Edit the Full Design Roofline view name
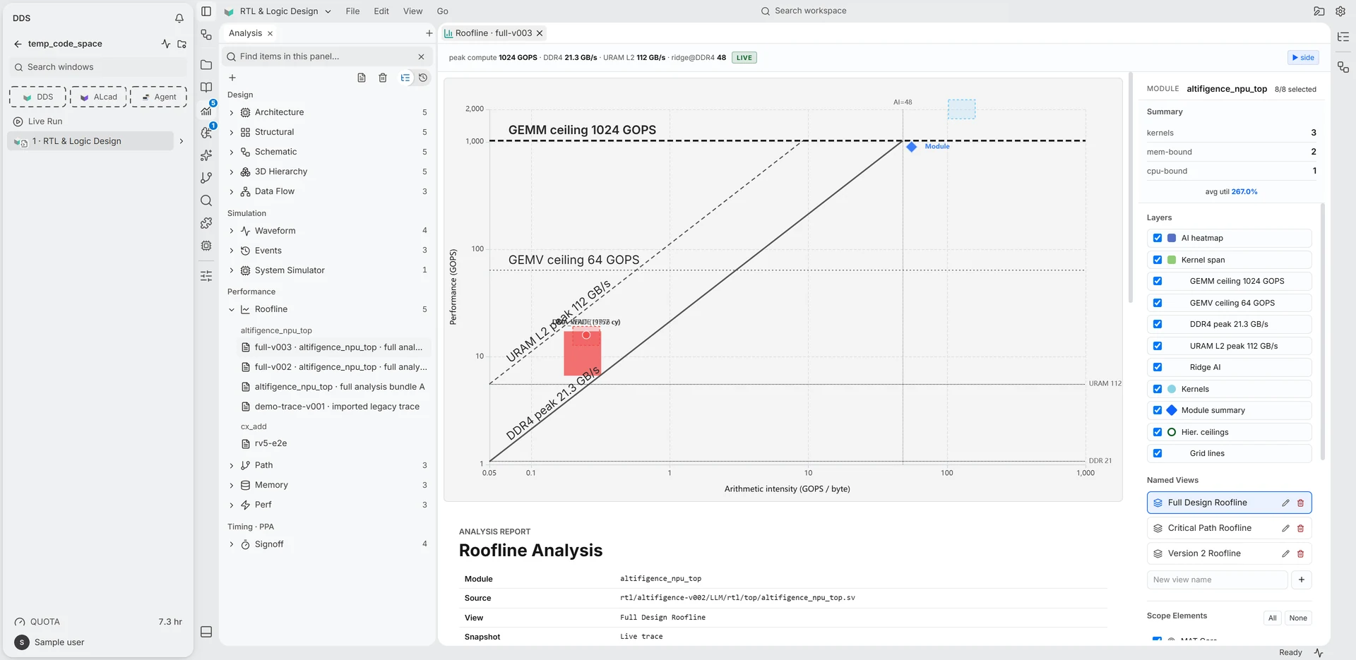The width and height of the screenshot is (1356, 660). [1285, 503]
